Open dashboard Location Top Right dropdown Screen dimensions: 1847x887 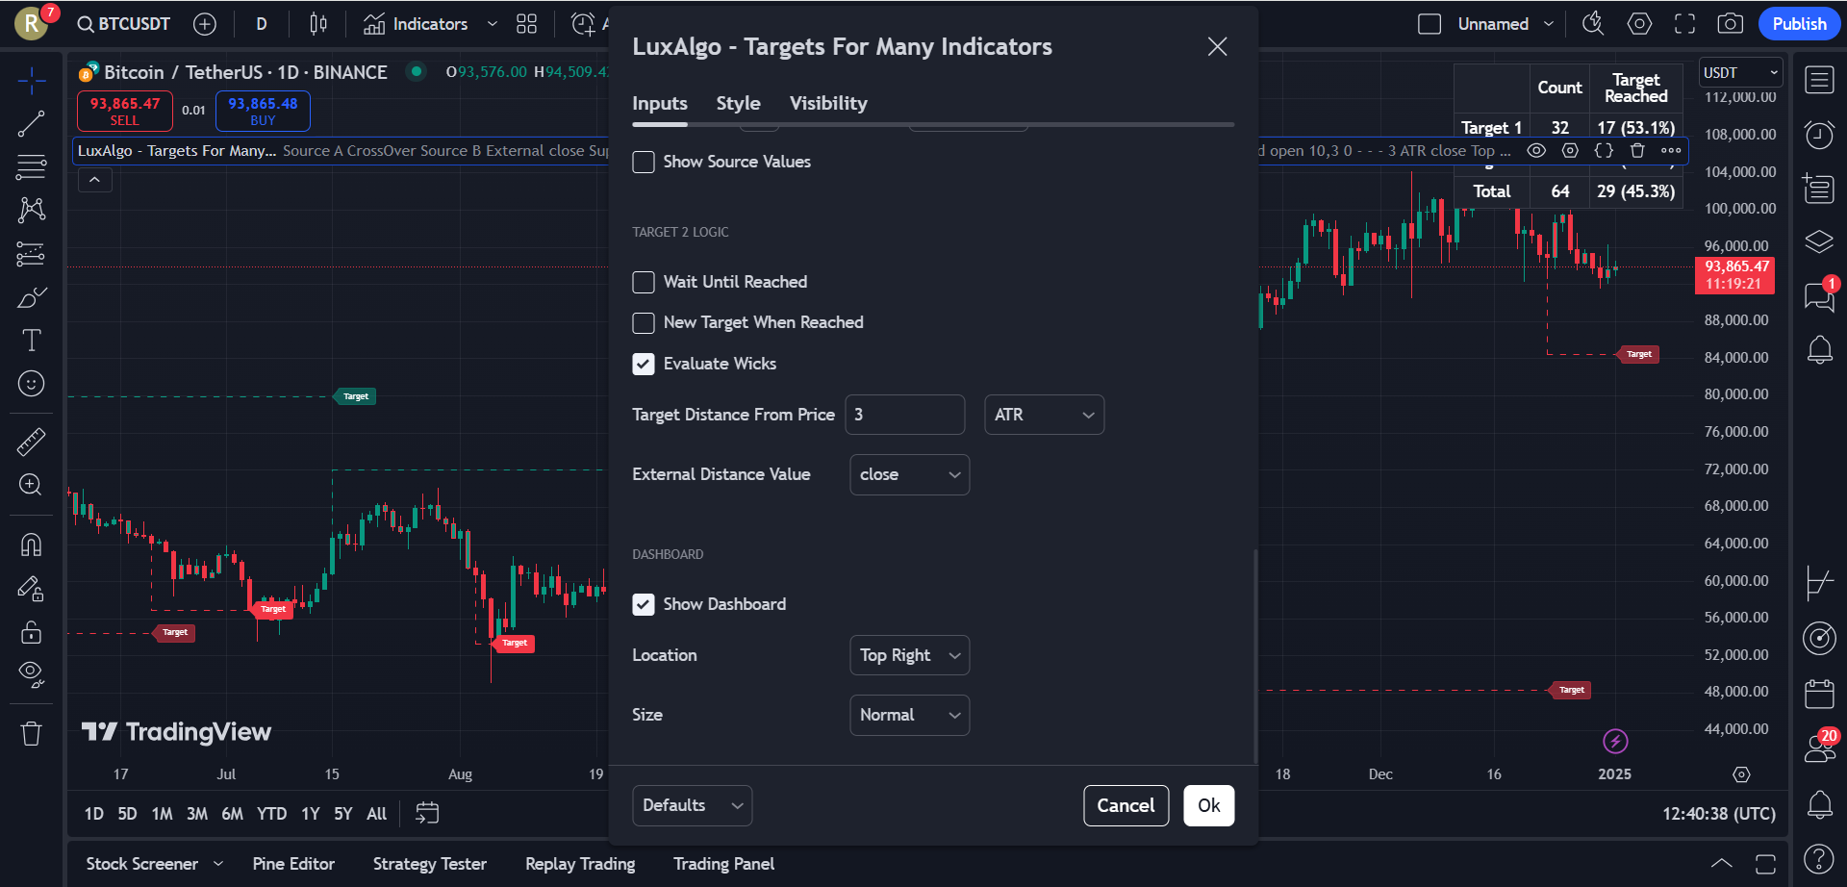(x=909, y=655)
